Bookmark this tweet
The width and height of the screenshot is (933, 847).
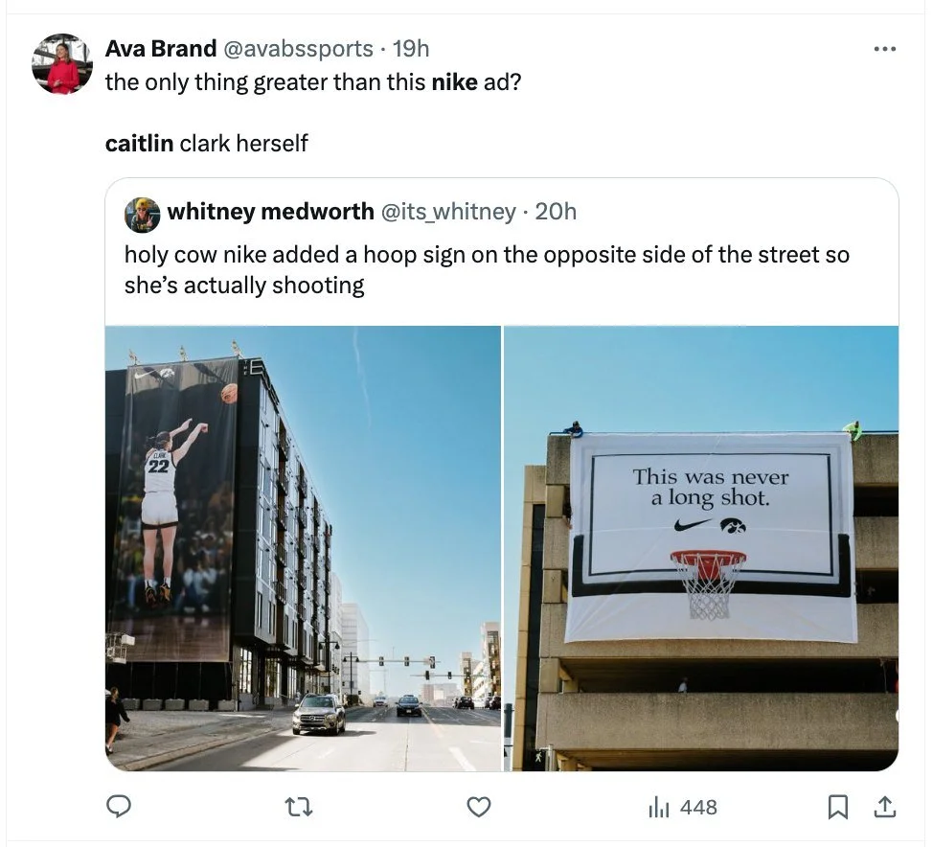838,807
